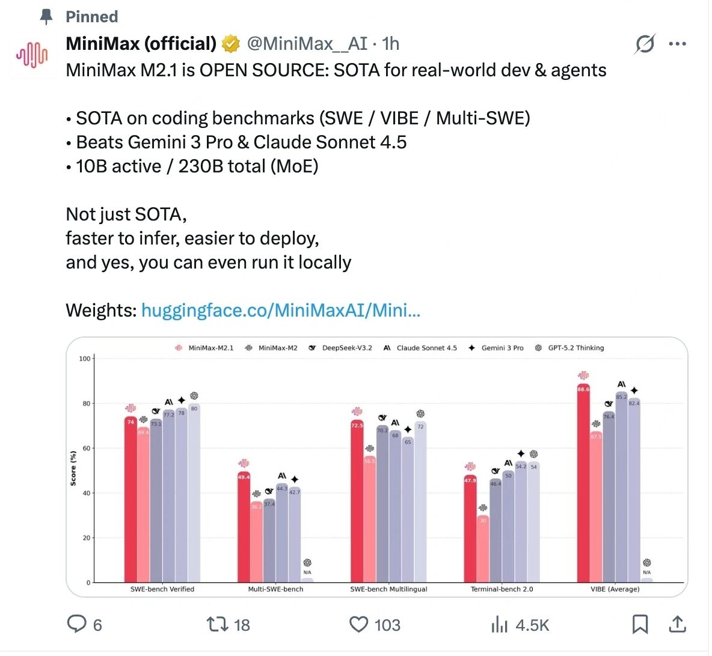Open the three-dot more options menu

(678, 44)
